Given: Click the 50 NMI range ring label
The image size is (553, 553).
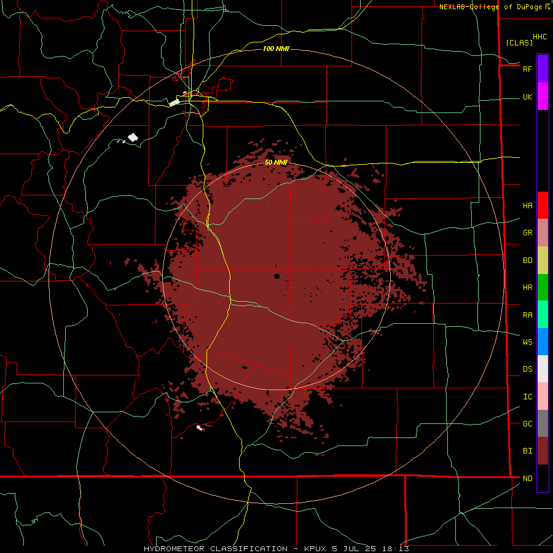Looking at the screenshot, I should point(276,162).
